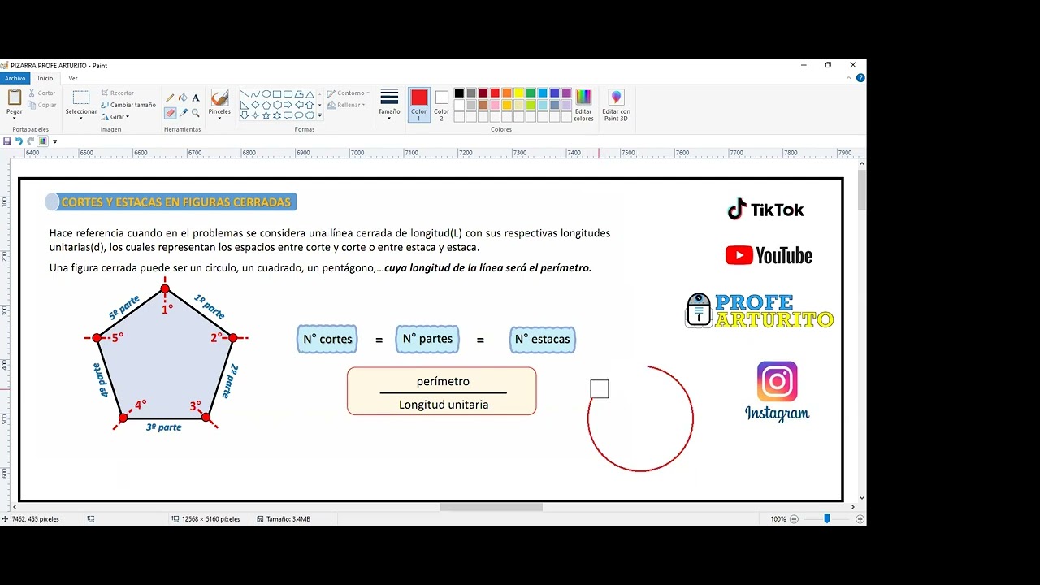Image resolution: width=1040 pixels, height=585 pixels.
Task: Click the multicolor icon in quick access toolbar
Action: pyautogui.click(x=42, y=141)
